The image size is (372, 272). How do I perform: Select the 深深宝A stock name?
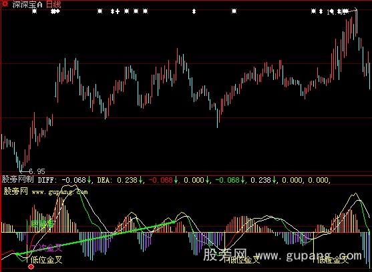(x=27, y=4)
